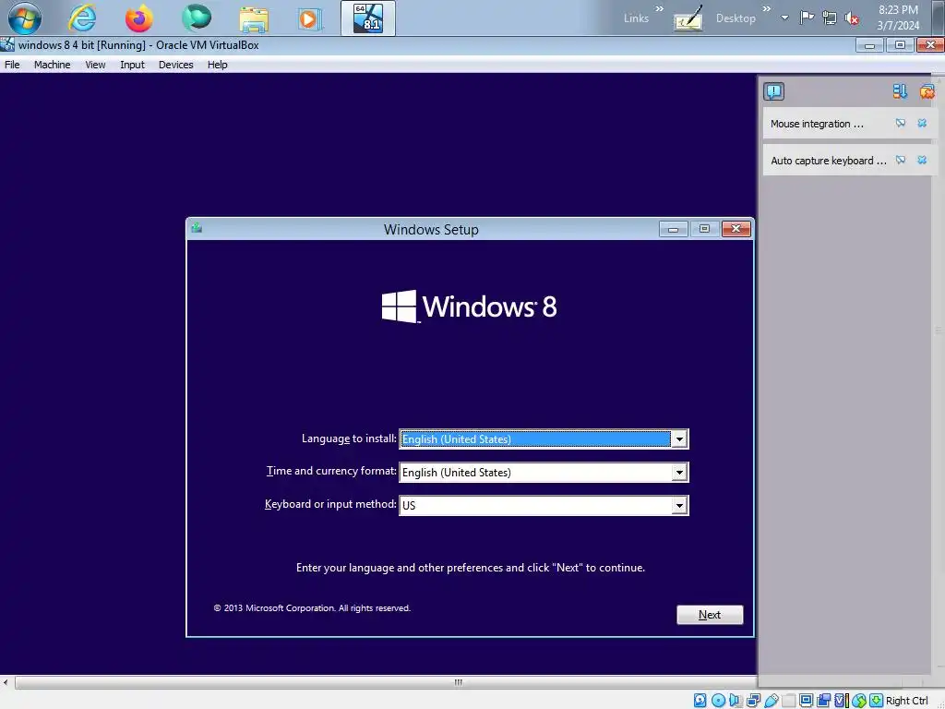Dismiss the Mouse integration notification

tap(922, 124)
